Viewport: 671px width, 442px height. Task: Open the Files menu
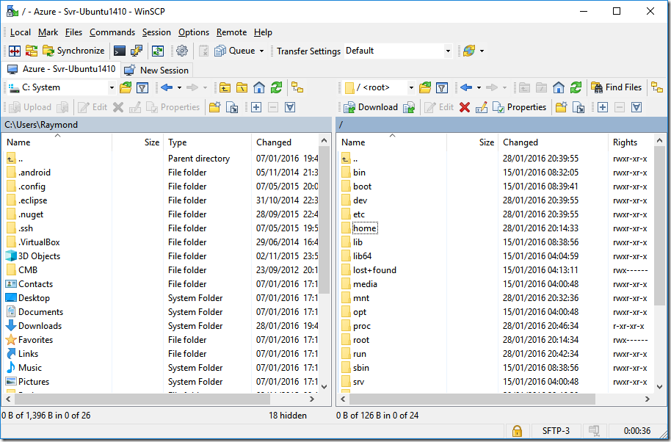pyautogui.click(x=73, y=32)
